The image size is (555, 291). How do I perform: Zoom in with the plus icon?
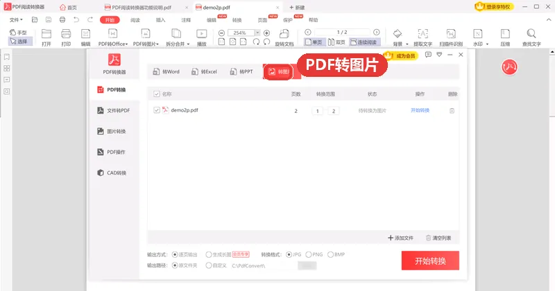pos(267,33)
